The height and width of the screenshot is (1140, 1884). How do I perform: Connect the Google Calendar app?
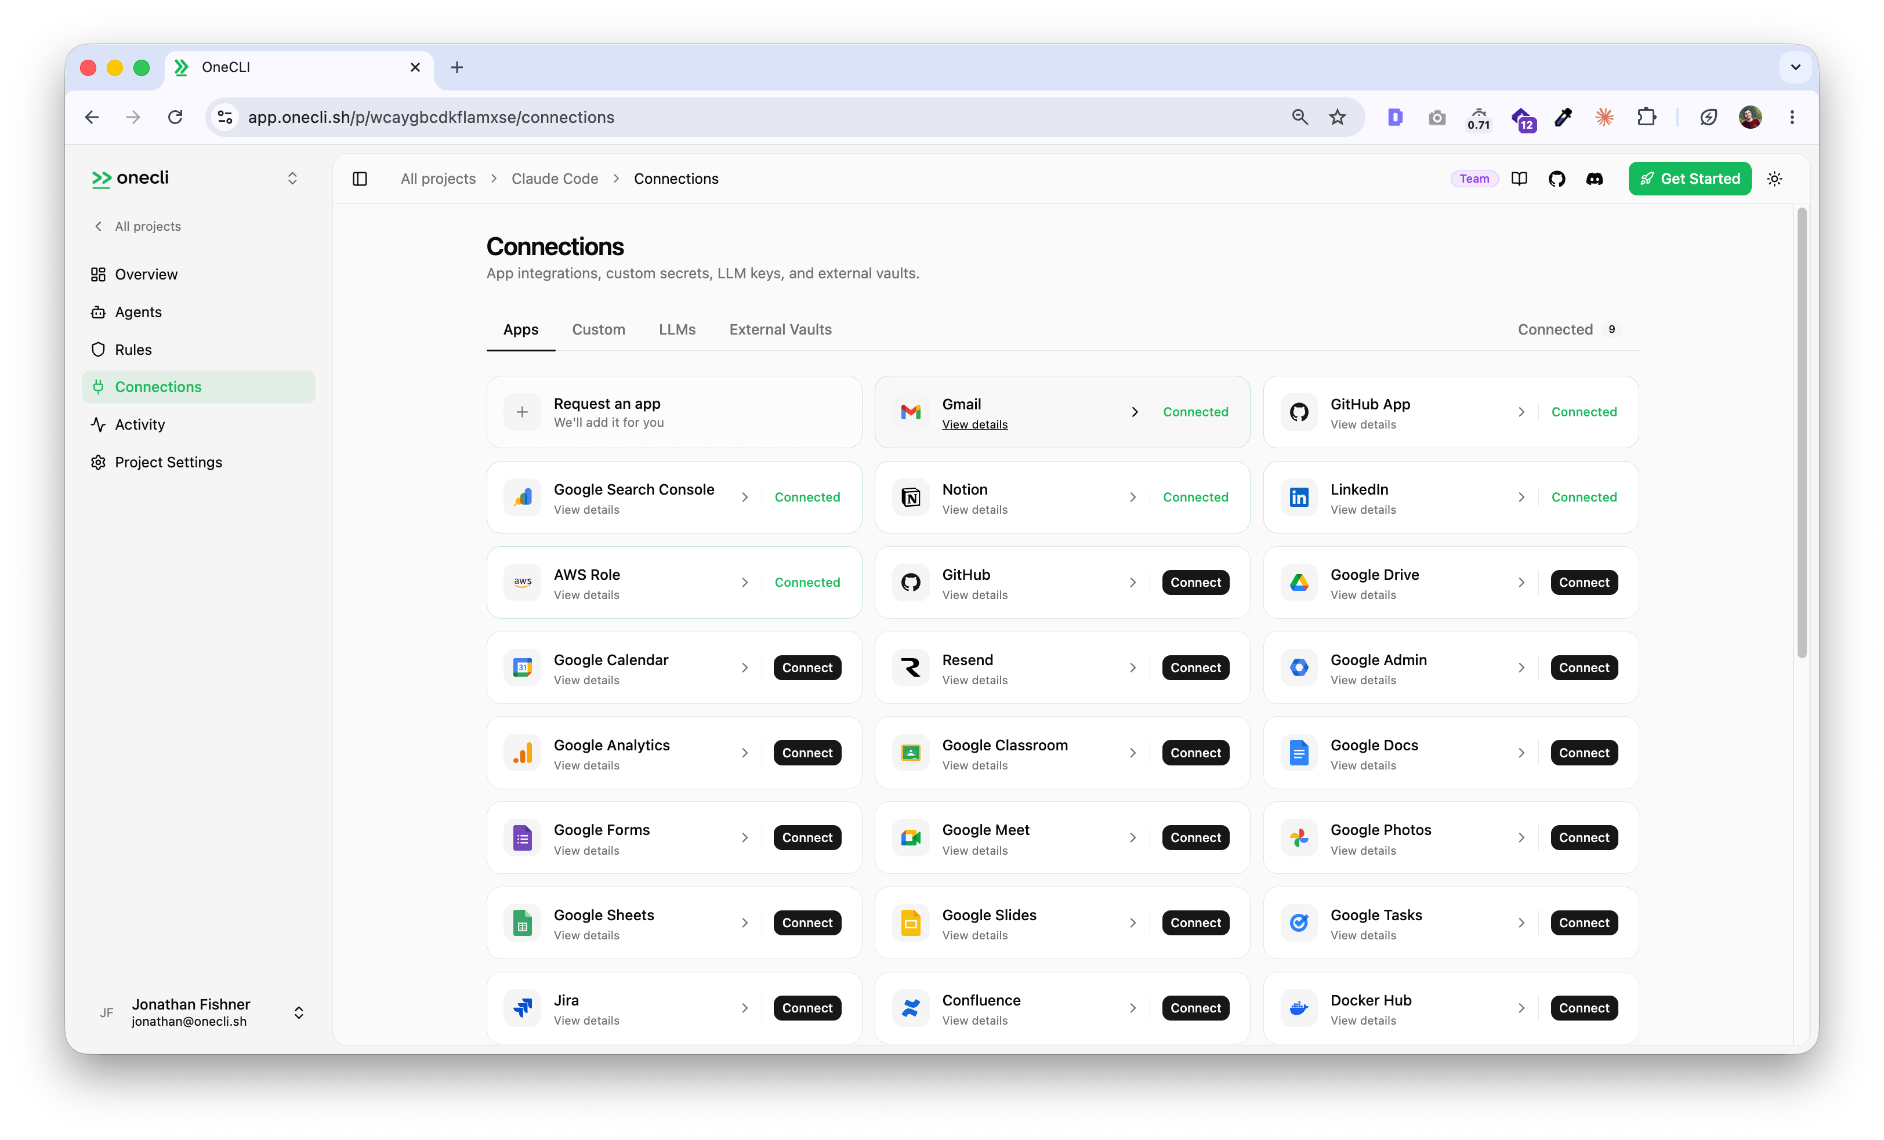pos(807,667)
